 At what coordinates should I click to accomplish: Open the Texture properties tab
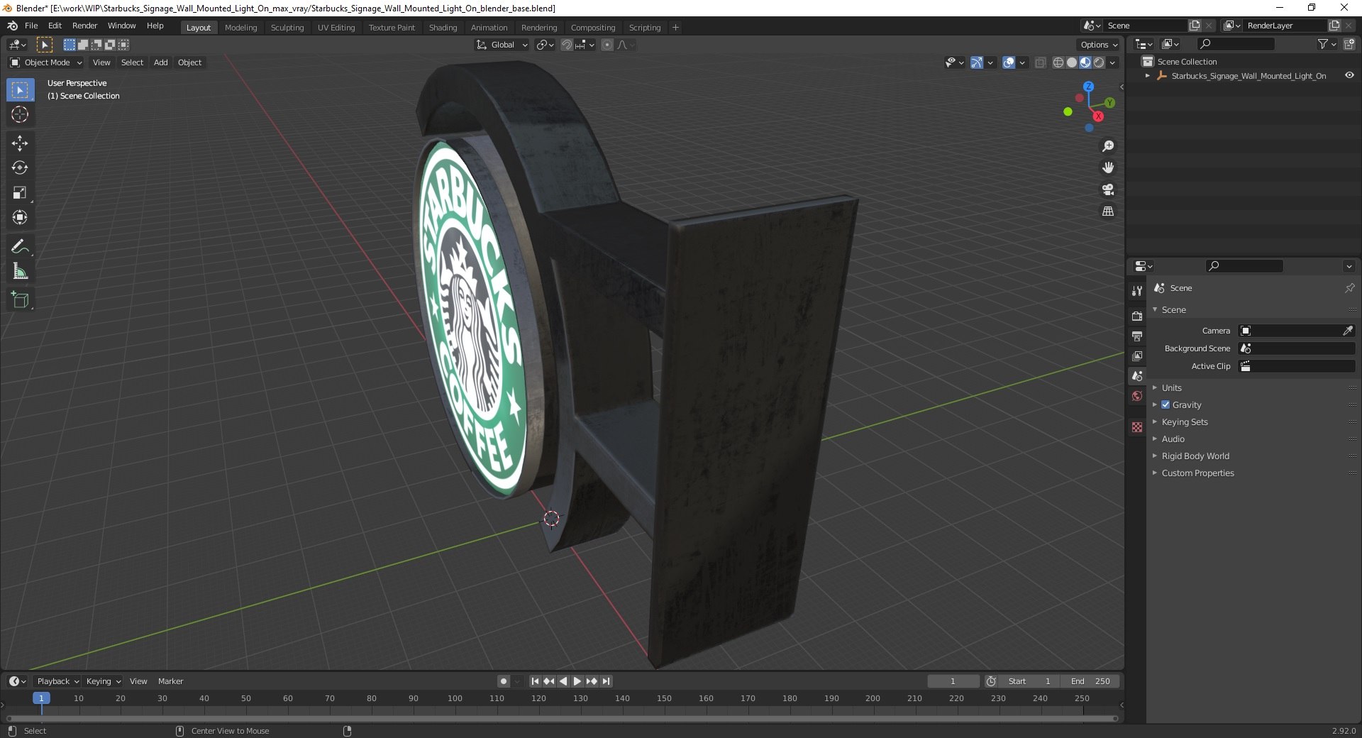click(x=1137, y=427)
